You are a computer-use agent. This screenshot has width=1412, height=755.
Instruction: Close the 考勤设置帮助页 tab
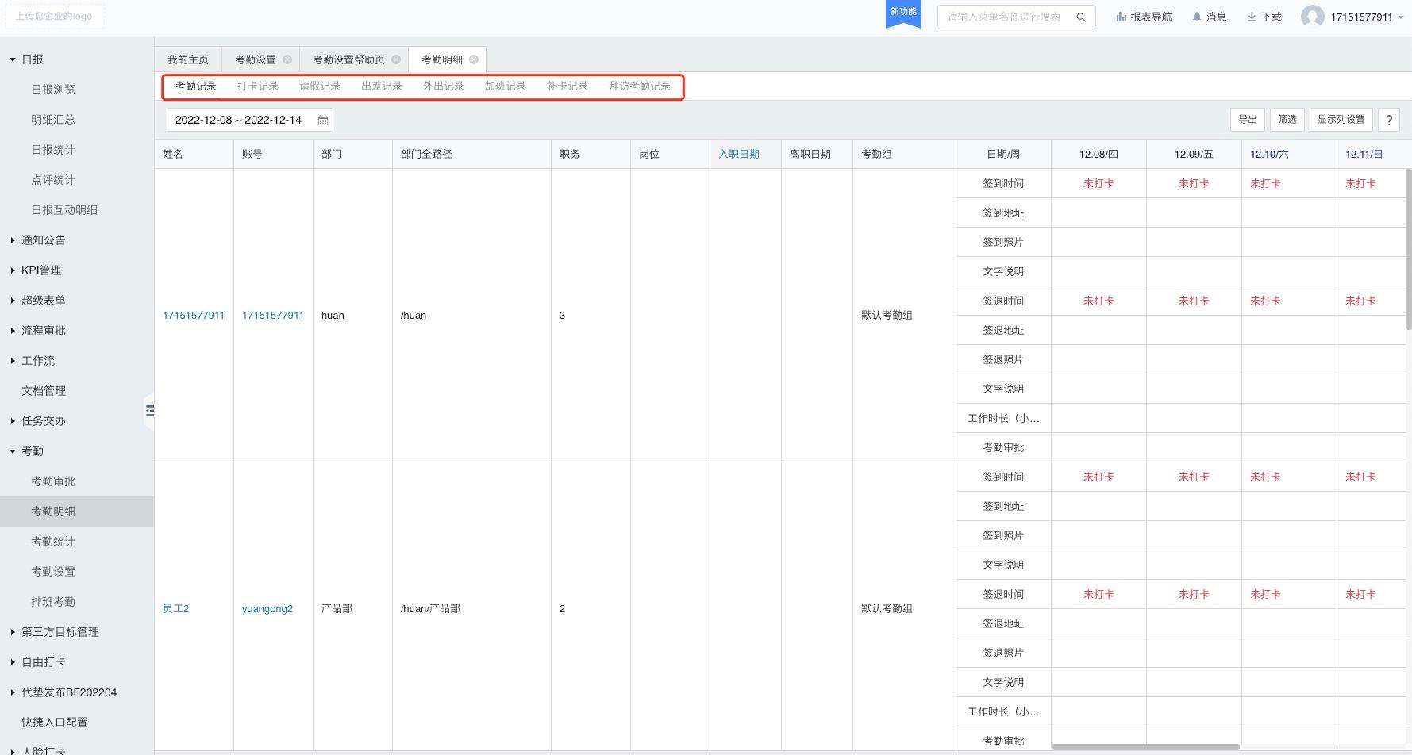coord(396,59)
